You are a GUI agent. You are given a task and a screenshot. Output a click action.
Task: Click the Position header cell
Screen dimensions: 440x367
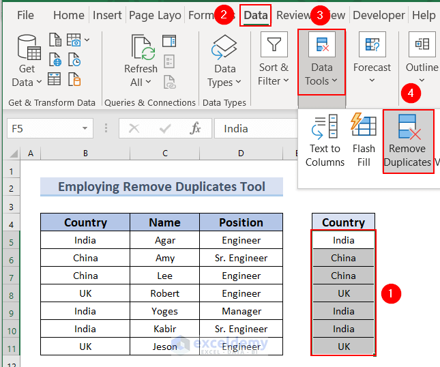[241, 222]
